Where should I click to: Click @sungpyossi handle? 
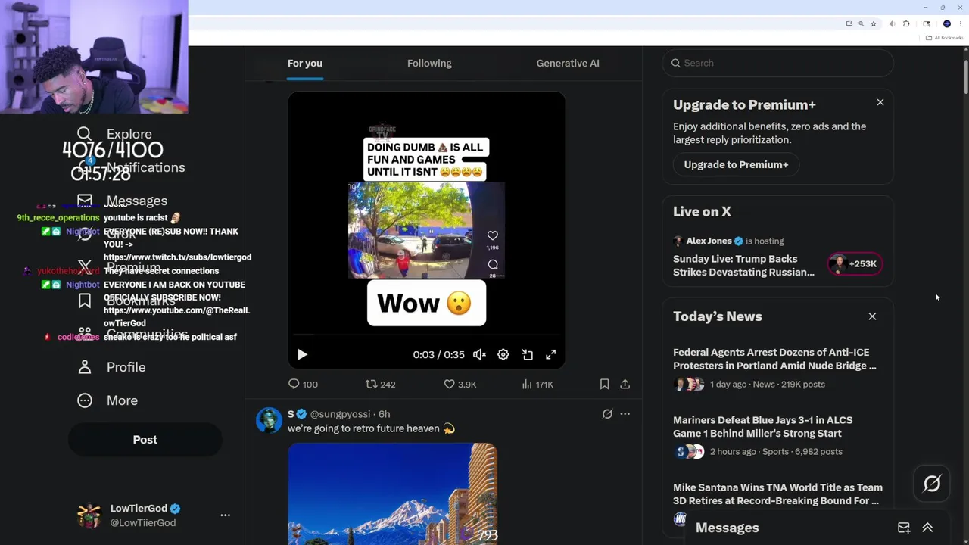(341, 414)
